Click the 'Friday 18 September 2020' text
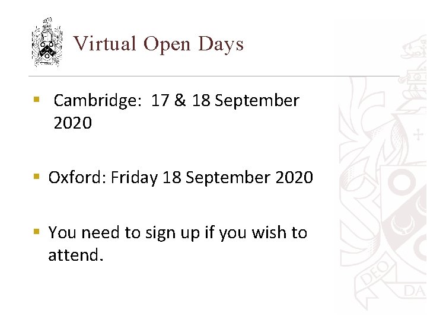This screenshot has width=427, height=320. tap(212, 178)
